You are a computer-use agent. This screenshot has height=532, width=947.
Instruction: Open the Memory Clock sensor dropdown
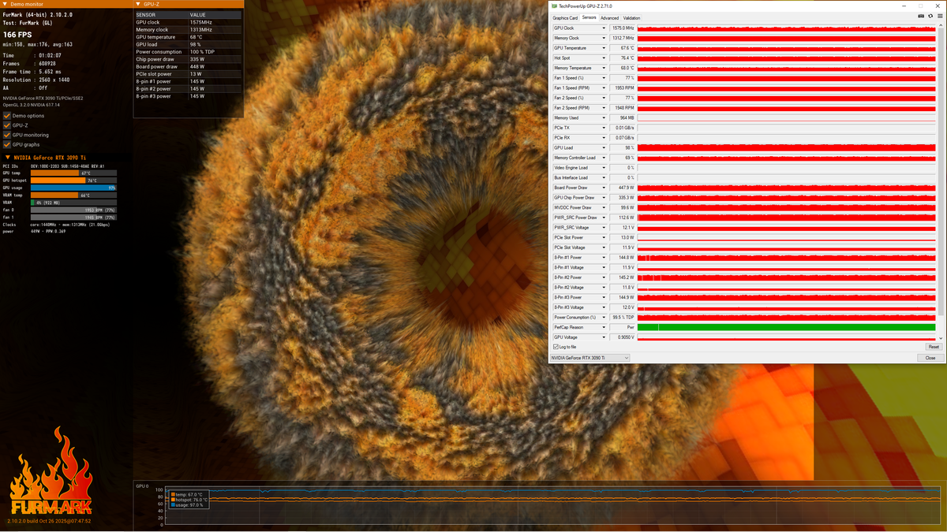(x=604, y=39)
